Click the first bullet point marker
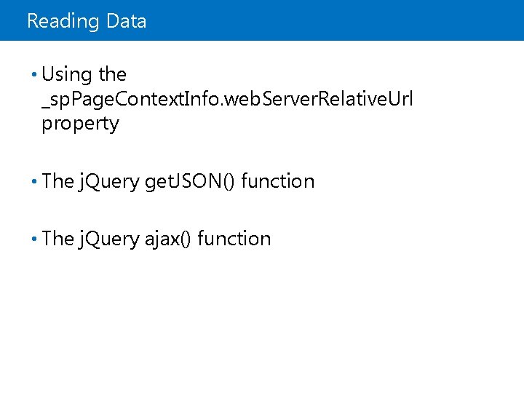 pyautogui.click(x=36, y=74)
